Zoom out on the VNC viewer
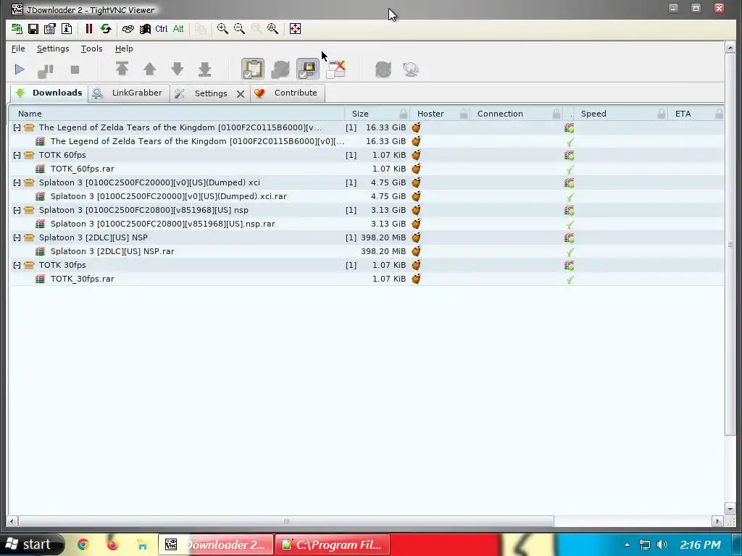Screen dimensions: 742x556 click(x=239, y=29)
